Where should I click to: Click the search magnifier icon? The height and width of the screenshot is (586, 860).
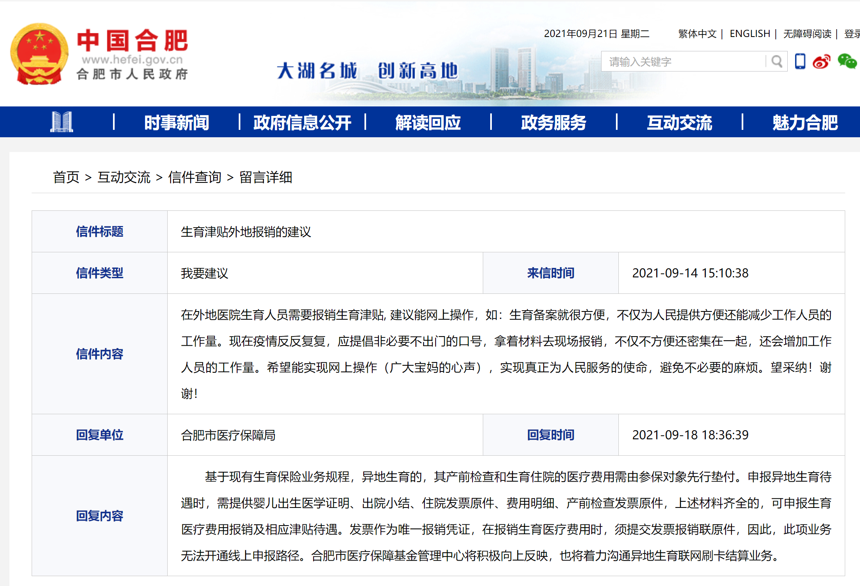coord(776,62)
